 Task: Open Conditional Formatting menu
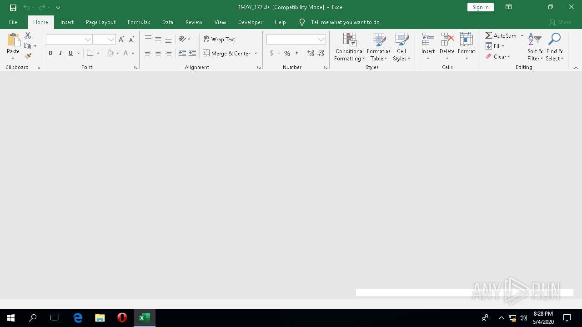click(x=349, y=47)
